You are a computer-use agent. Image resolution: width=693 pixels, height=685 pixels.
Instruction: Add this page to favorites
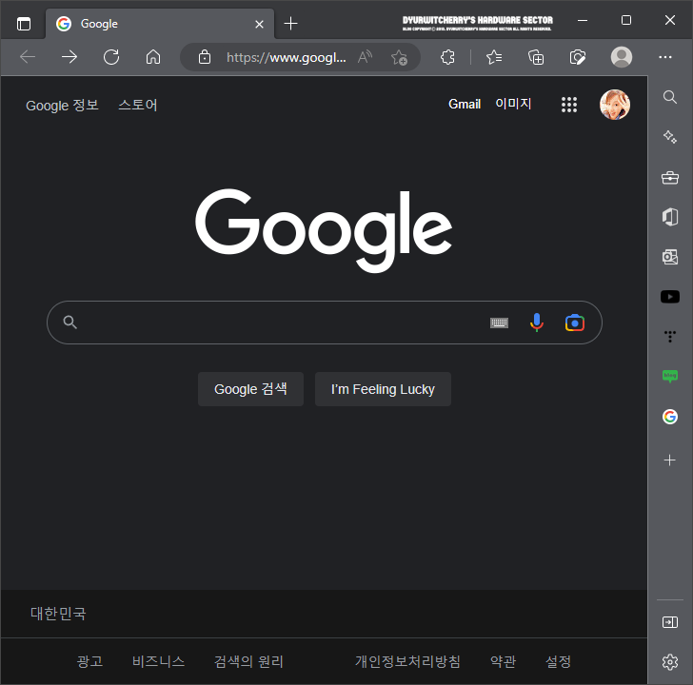tap(399, 57)
